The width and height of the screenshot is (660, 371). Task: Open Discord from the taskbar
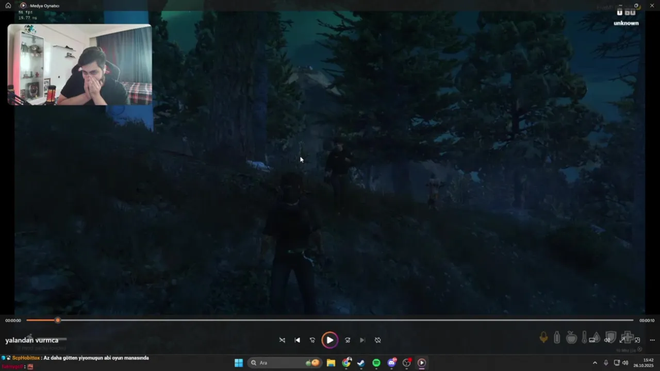[391, 363]
